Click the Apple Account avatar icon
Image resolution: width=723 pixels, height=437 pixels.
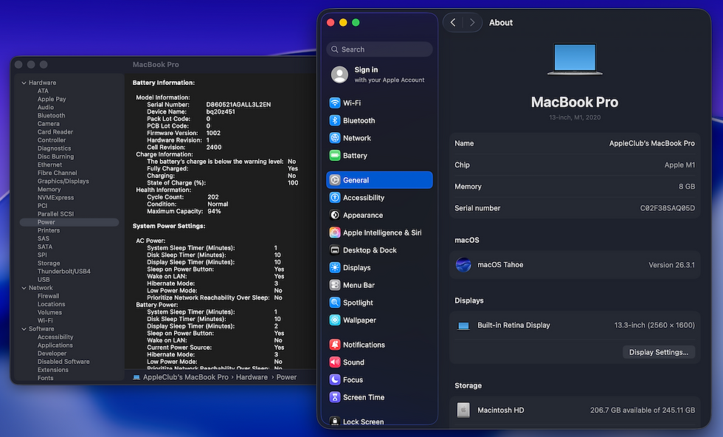point(340,75)
